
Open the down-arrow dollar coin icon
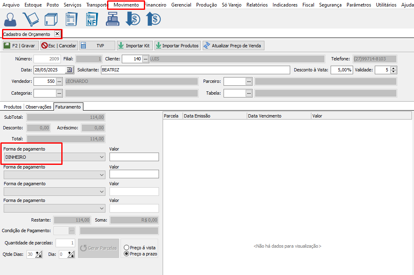click(x=133, y=19)
